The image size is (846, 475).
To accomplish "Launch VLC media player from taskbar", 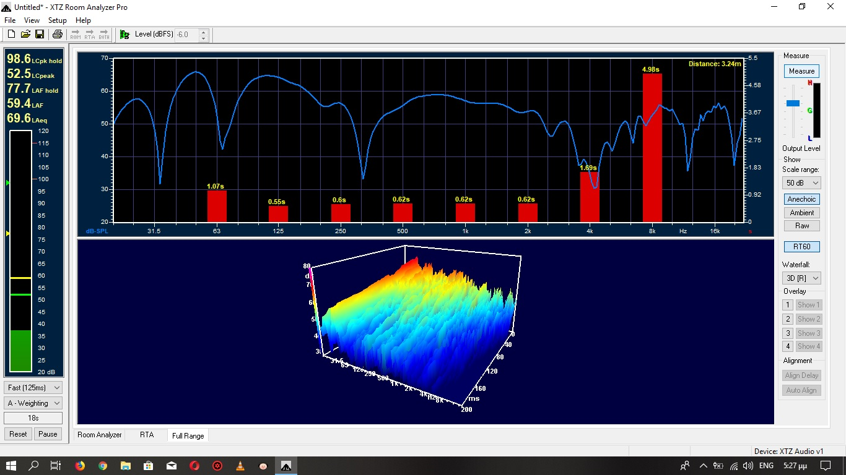I will point(240,466).
